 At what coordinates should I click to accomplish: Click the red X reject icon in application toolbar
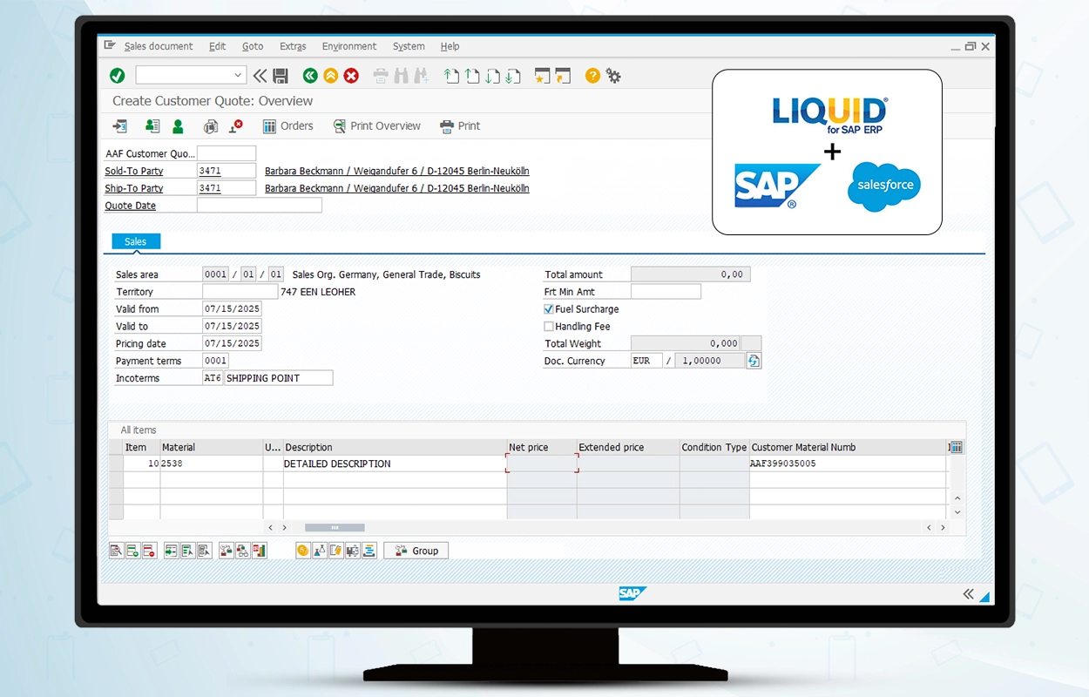tap(236, 126)
